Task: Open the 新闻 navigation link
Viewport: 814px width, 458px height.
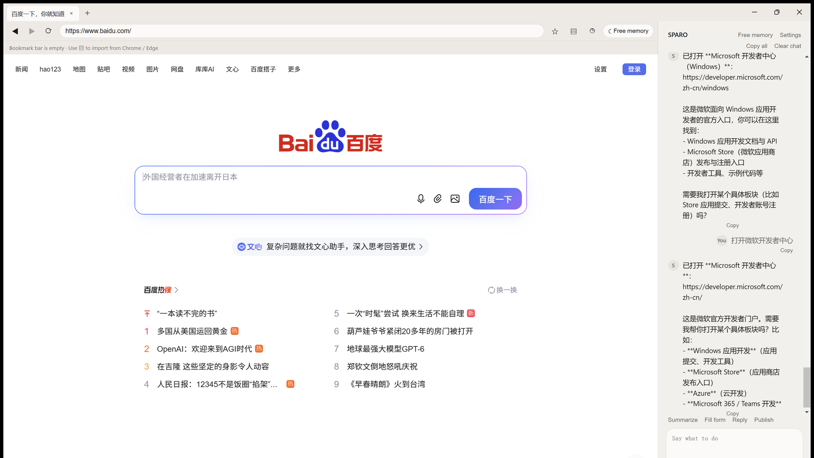Action: click(x=22, y=69)
